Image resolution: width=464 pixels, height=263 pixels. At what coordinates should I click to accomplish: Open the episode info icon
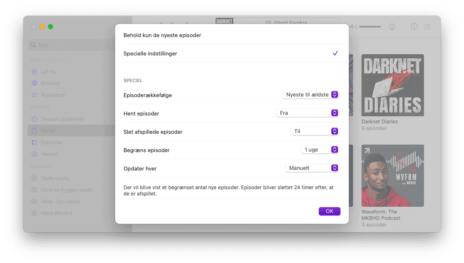click(x=414, y=27)
